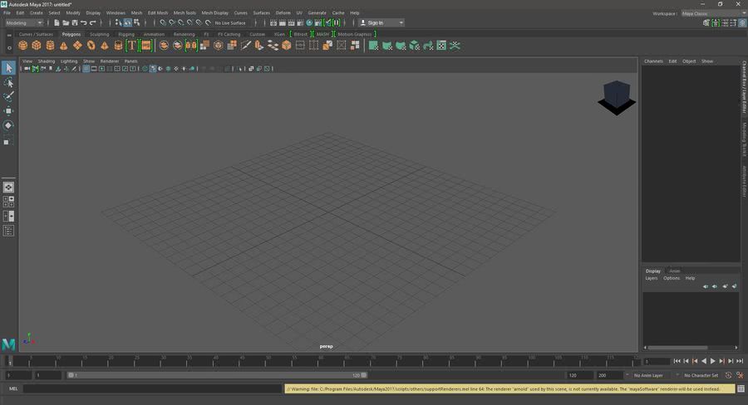748x405 pixels.
Task: Select the arrow Select tool in toolbox
Action: click(8, 68)
